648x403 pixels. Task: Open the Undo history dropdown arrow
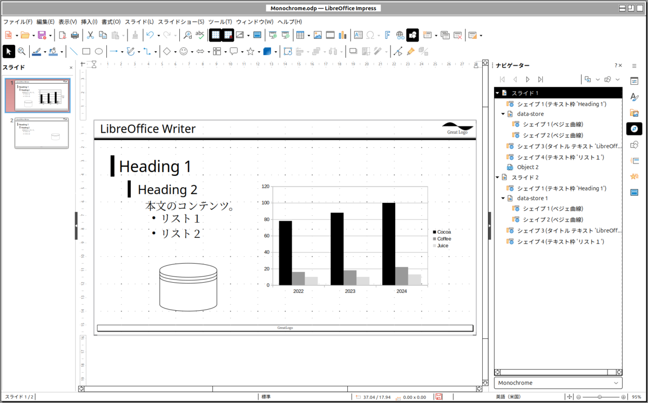click(158, 36)
